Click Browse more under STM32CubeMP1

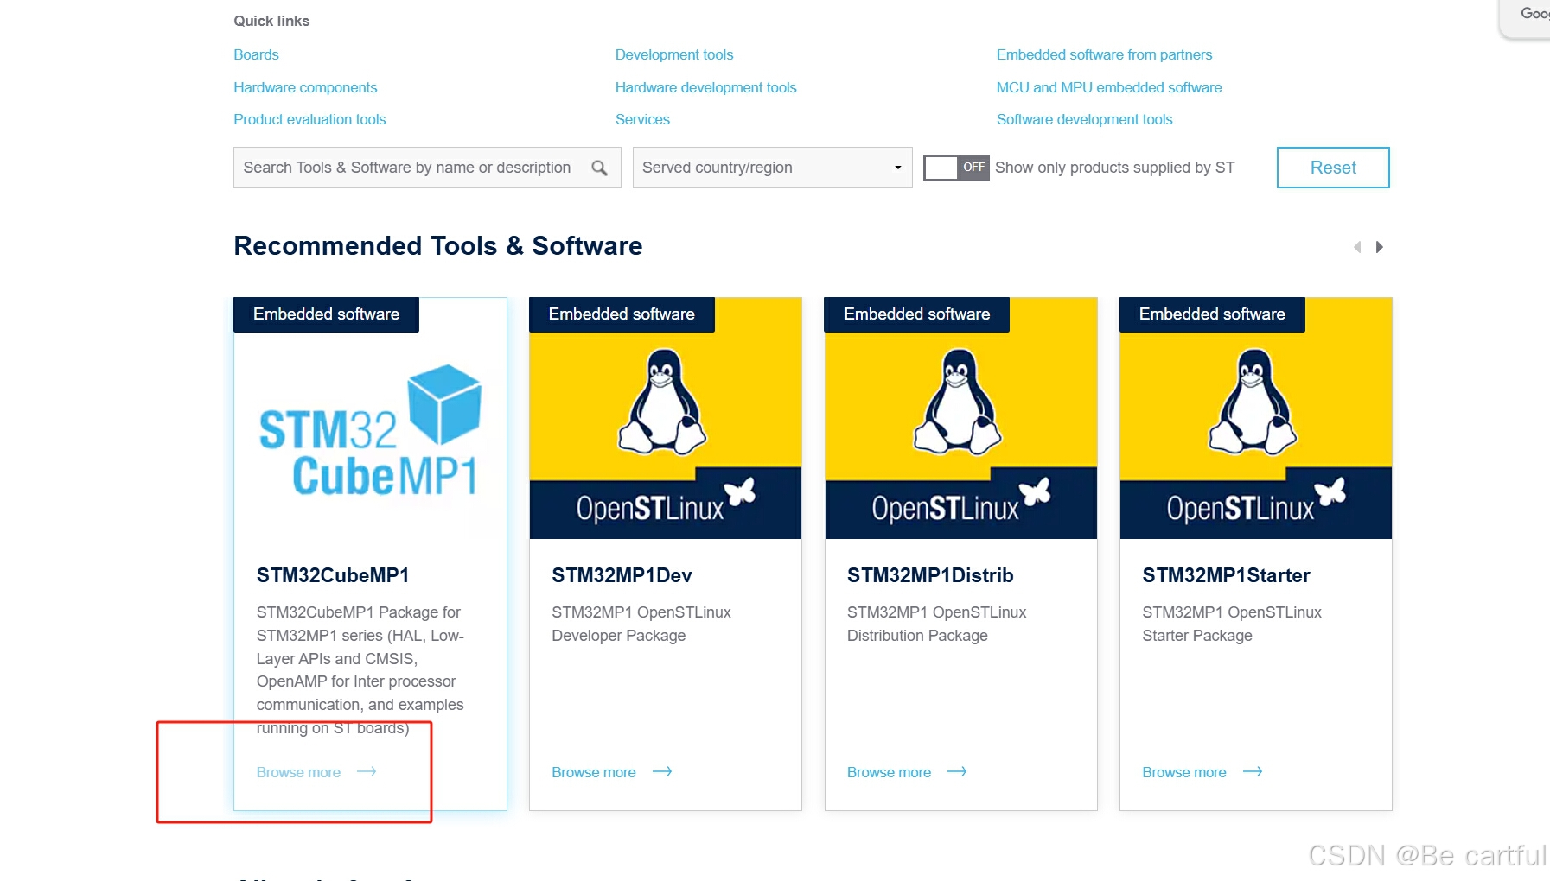point(298,772)
